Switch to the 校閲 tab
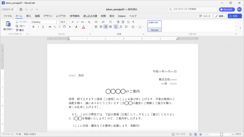Screen dimensions: 244x137 (103, 16)
